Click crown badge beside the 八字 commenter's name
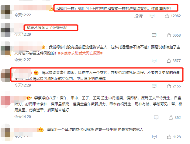190x144 pixels. tap(29, 98)
